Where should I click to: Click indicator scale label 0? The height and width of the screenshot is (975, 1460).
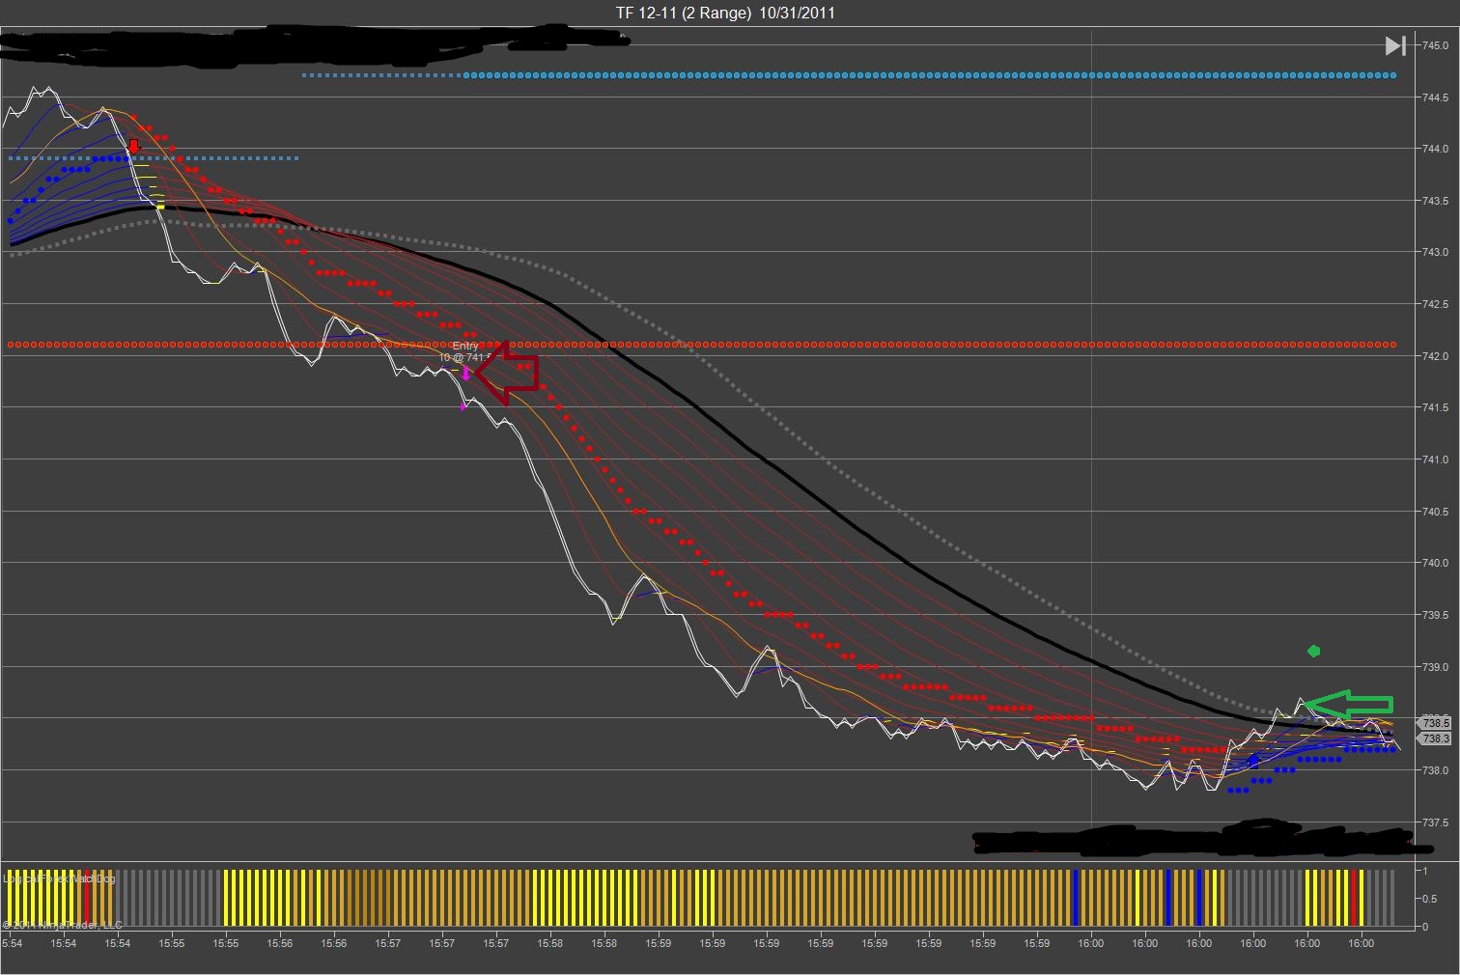(1425, 927)
